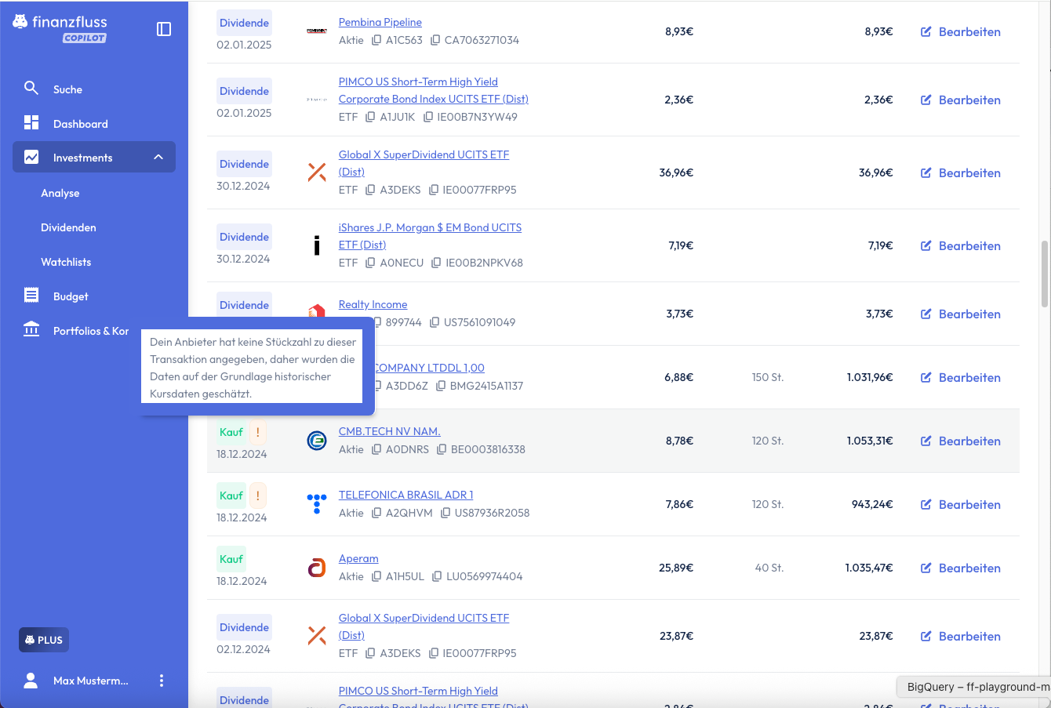The height and width of the screenshot is (708, 1051).
Task: Open iShares J.P. Morgan $ EM Bond link
Action: coord(430,236)
